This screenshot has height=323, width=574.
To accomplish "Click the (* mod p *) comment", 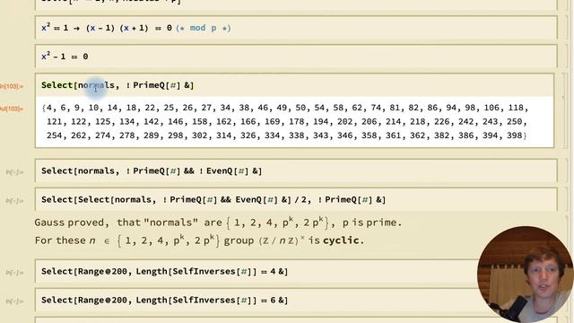I will 204,28.
